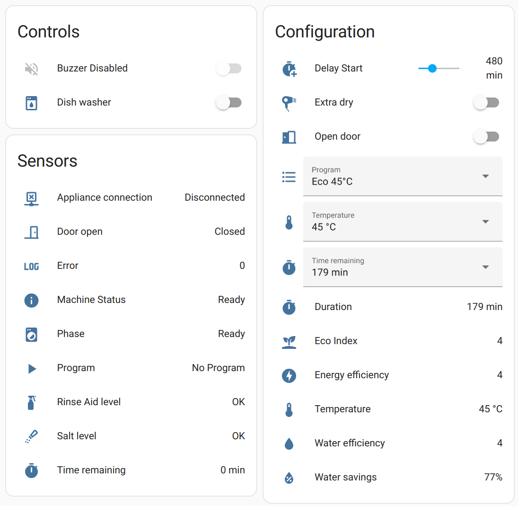Screen dimensions: 518x506
Task: Click the Machine Status info icon
Action: click(31, 300)
